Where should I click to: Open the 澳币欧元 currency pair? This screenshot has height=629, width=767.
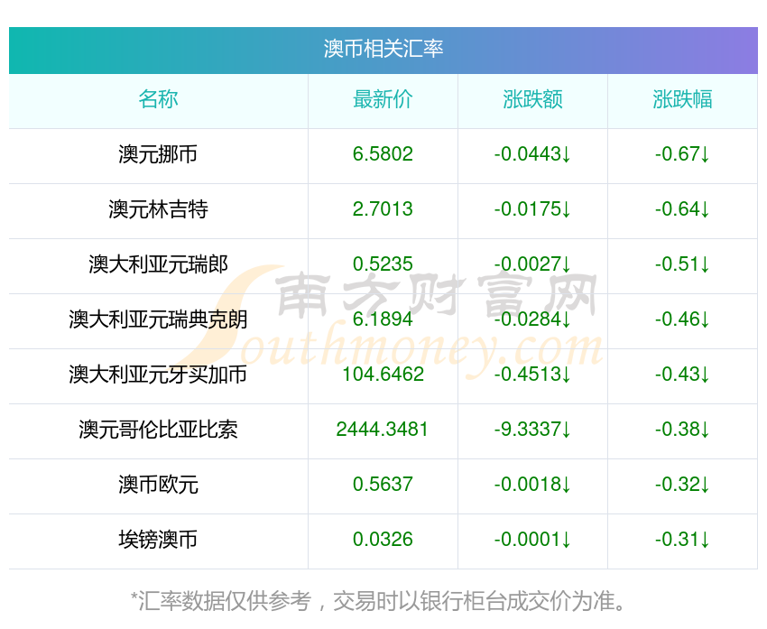click(158, 485)
